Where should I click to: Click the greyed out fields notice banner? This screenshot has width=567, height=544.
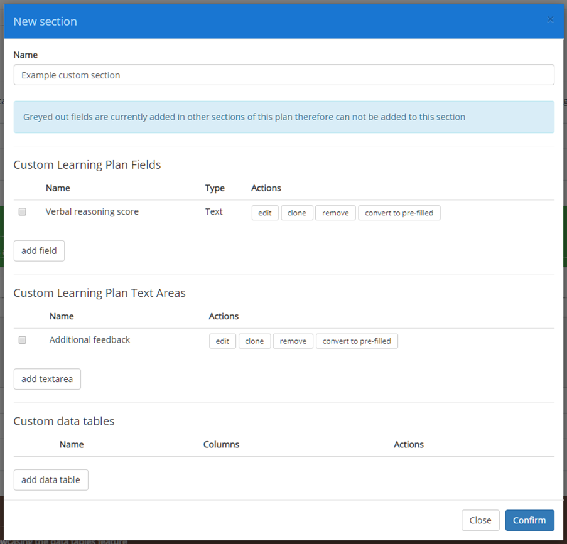coord(283,117)
